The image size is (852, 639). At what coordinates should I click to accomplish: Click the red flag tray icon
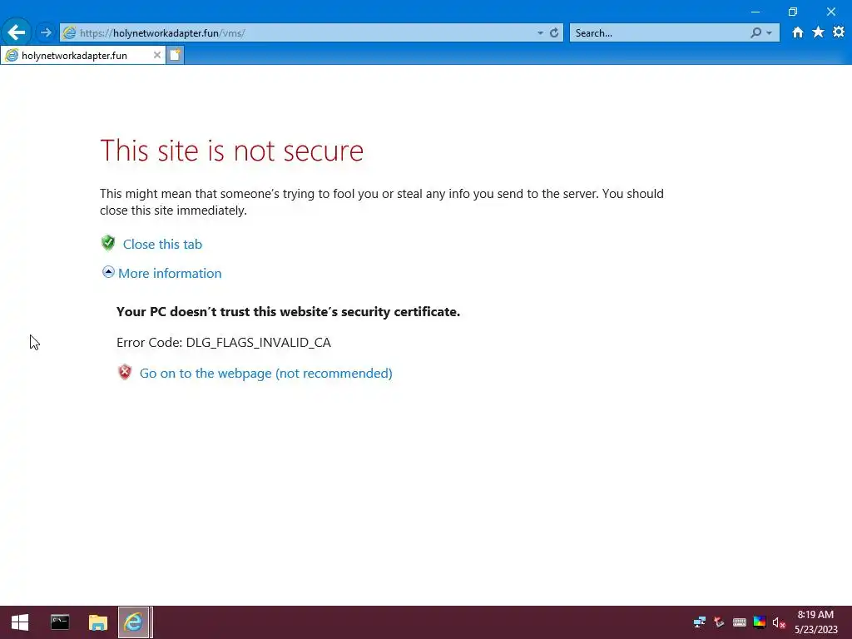[x=719, y=622]
